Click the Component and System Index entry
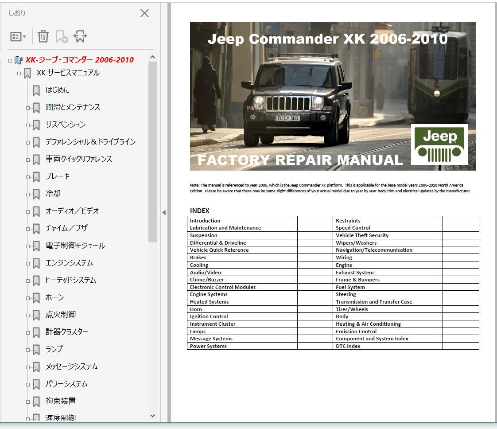Viewport: 497px width, 429px height. click(372, 339)
